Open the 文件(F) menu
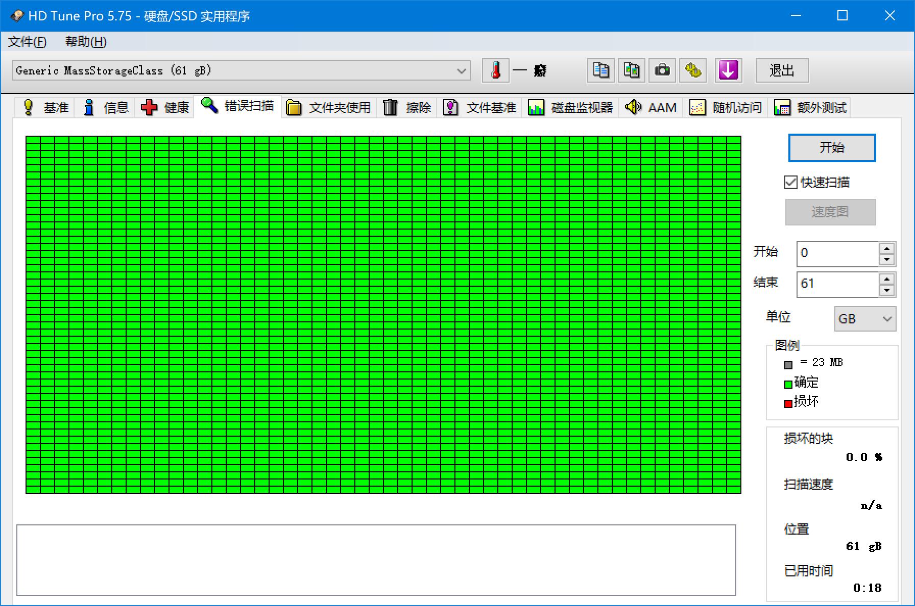915x606 pixels. 27,42
